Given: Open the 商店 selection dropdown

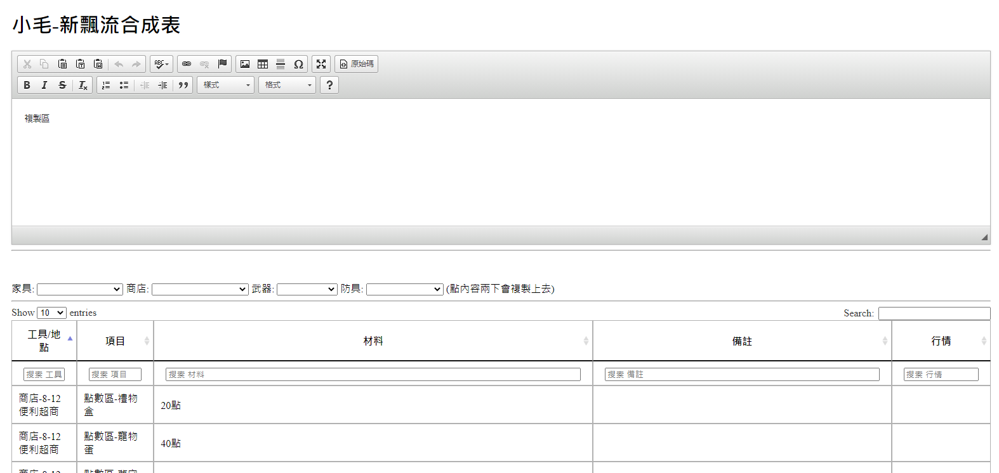Looking at the screenshot, I should tap(200, 289).
